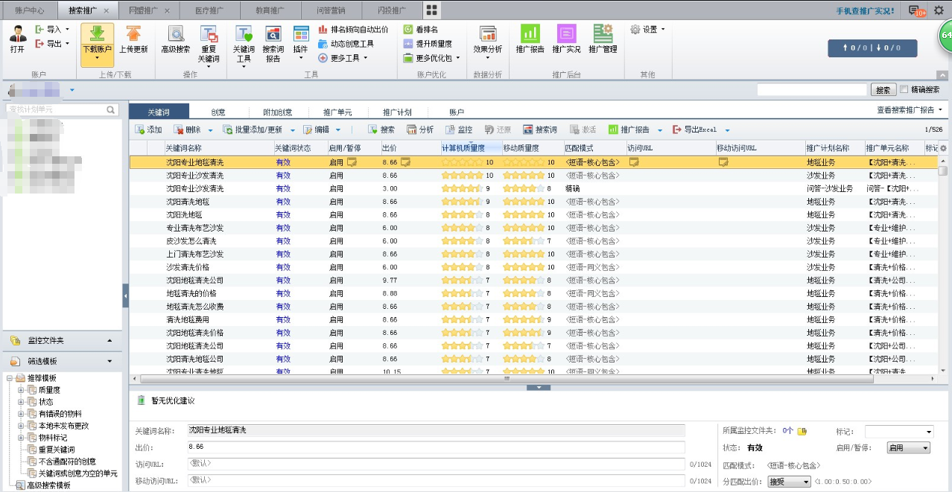Switch to the 创意 tab
The image size is (952, 492).
tap(218, 112)
